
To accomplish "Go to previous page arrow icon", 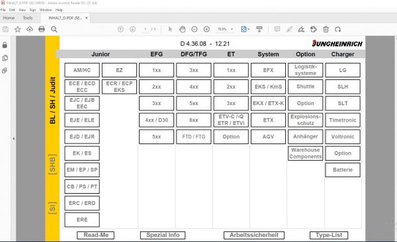I will click(x=120, y=29).
